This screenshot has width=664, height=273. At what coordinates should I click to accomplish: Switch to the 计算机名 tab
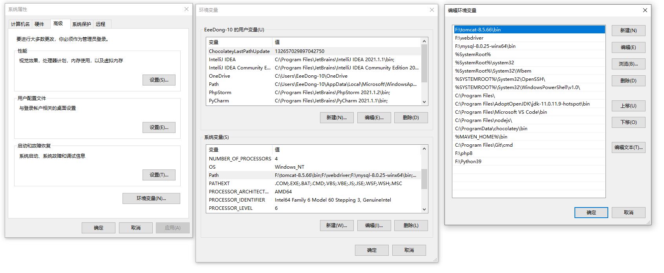tap(20, 24)
